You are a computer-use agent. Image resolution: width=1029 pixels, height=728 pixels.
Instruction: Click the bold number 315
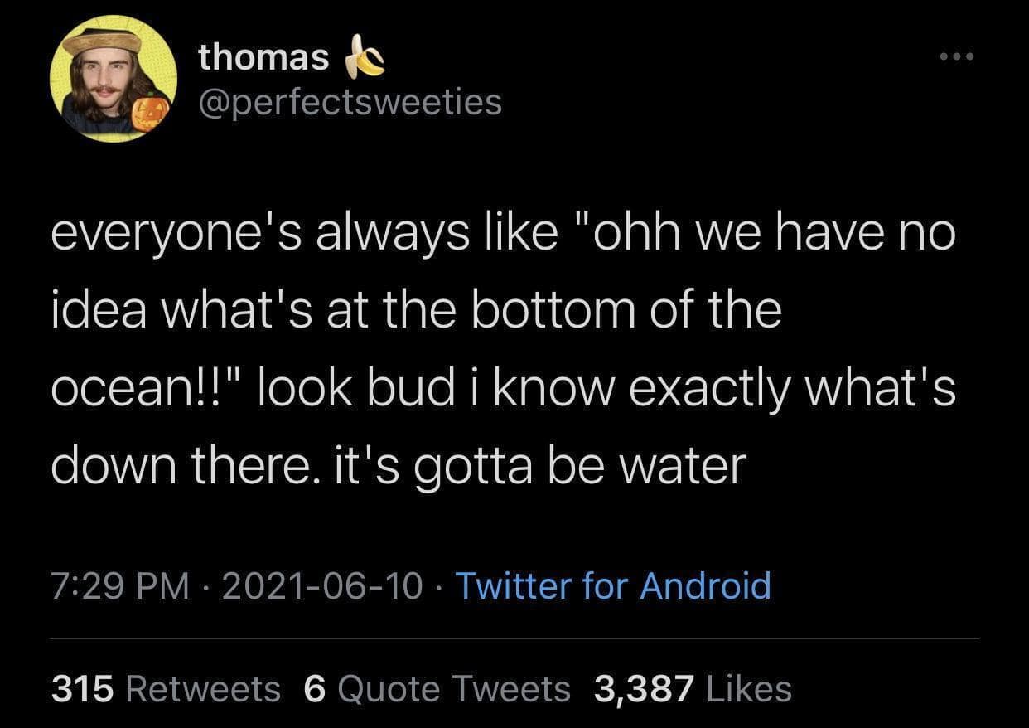point(82,688)
